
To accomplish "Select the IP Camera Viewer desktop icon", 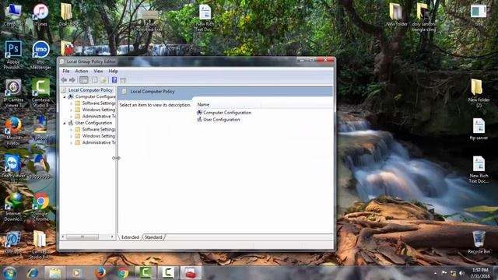I will click(13, 93).
